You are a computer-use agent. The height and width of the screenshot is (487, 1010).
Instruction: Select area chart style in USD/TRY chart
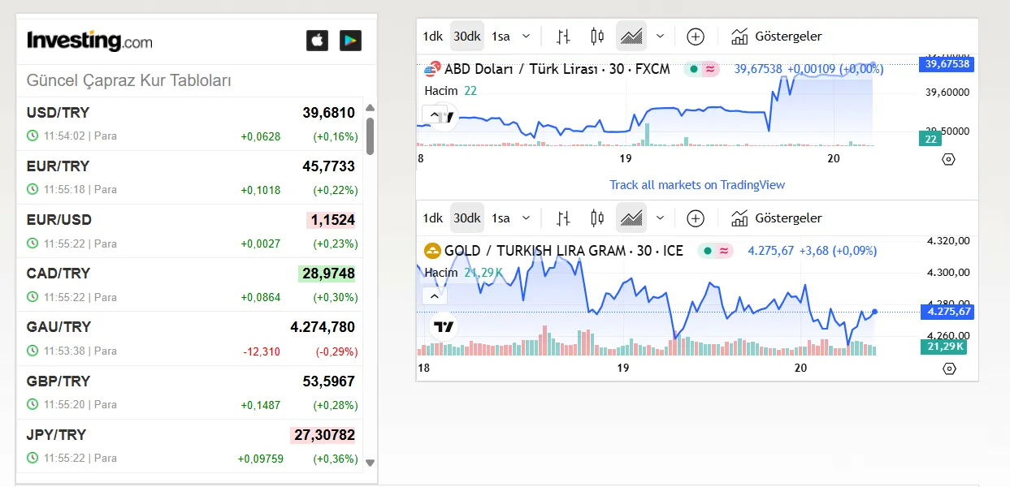[631, 36]
